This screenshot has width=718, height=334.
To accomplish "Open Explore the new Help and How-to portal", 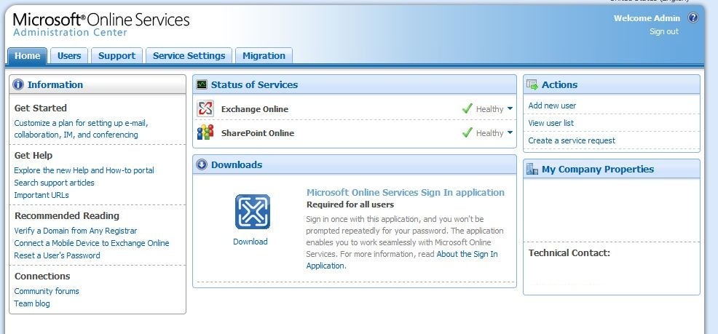I will [x=84, y=170].
